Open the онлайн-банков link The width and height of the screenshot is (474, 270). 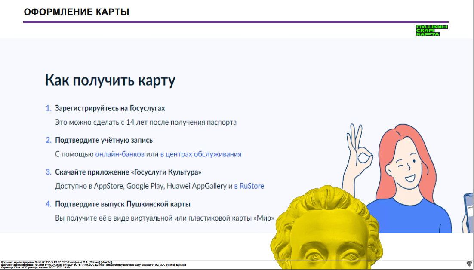point(120,154)
